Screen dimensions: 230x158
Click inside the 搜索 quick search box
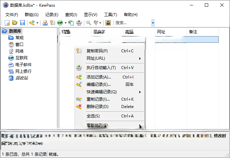click(133, 23)
